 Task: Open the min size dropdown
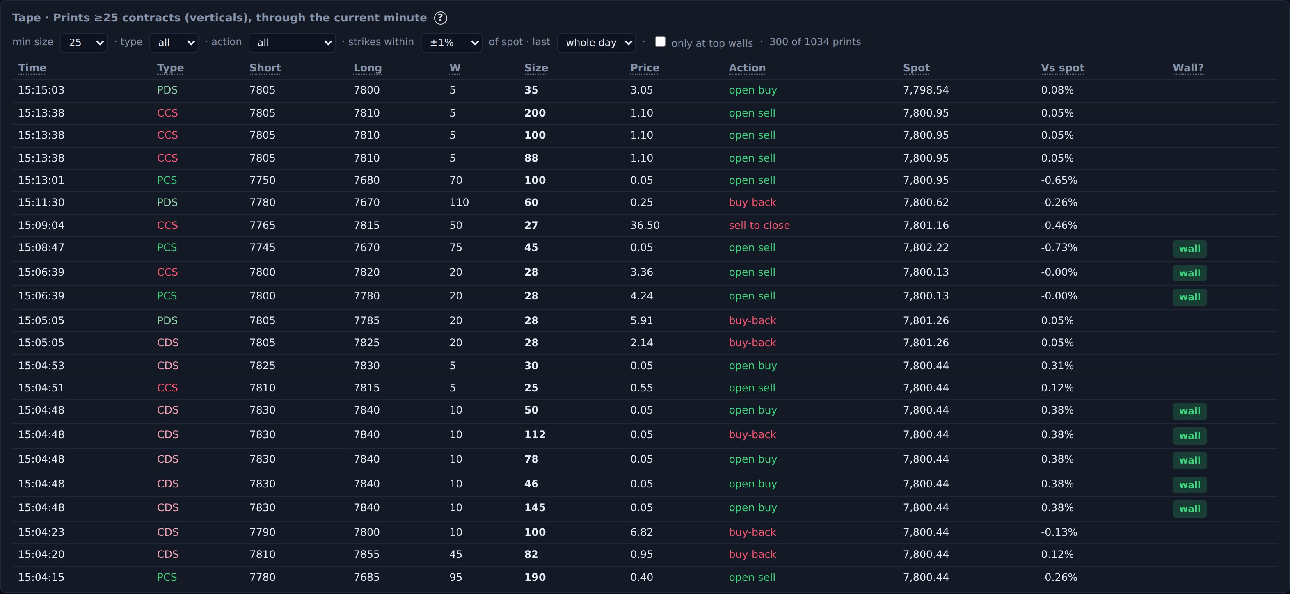point(84,43)
